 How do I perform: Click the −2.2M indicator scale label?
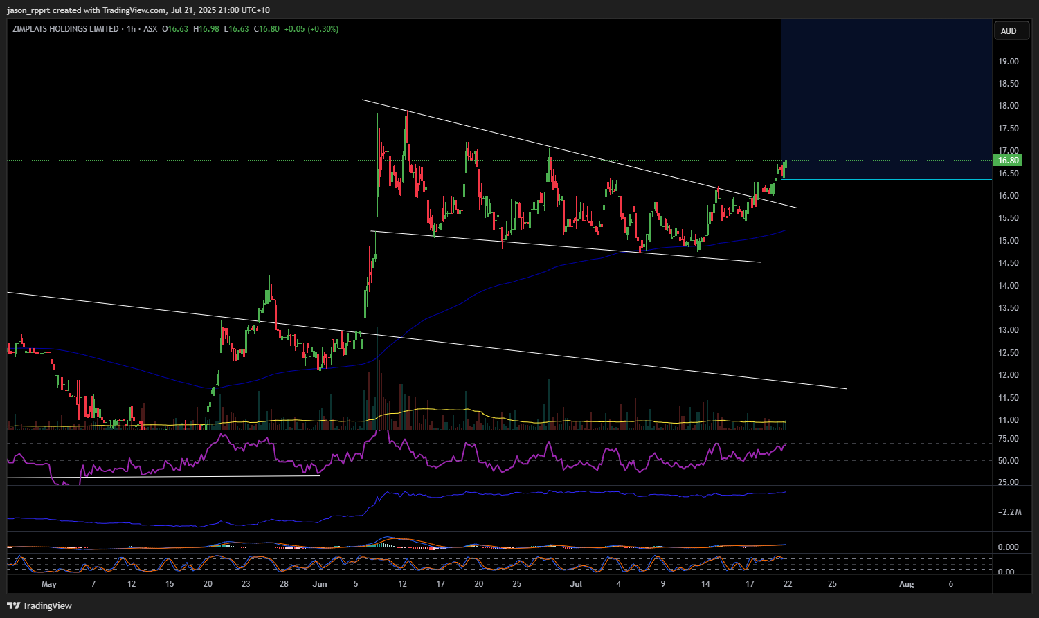[x=1010, y=512]
